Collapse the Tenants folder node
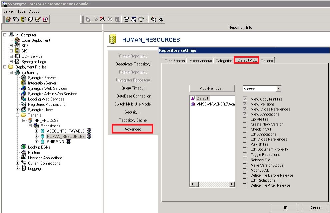This screenshot has height=213, width=330. point(17,115)
